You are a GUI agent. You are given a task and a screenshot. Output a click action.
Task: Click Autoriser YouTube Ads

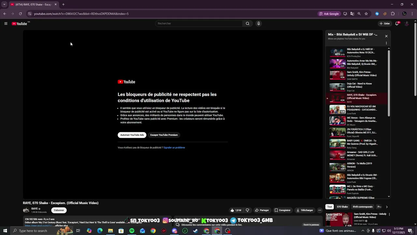tap(132, 135)
